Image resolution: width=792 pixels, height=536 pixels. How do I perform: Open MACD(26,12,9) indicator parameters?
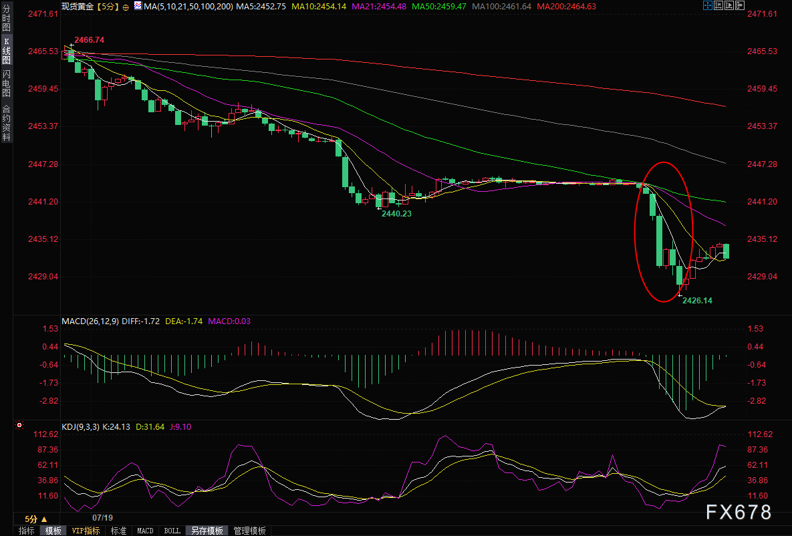tap(90, 321)
